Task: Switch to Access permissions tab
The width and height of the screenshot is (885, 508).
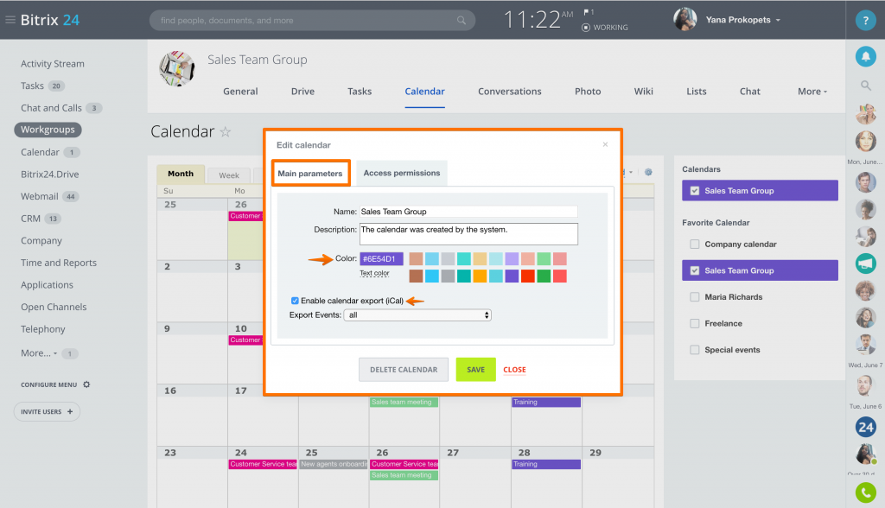Action: coord(402,174)
